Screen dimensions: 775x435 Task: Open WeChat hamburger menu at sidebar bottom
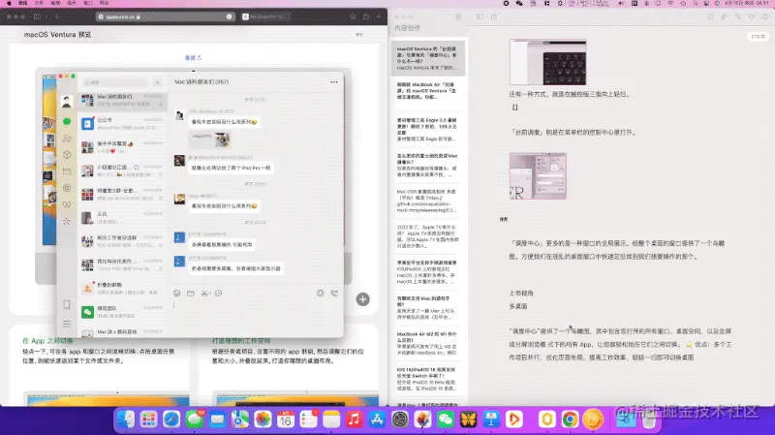[x=67, y=324]
